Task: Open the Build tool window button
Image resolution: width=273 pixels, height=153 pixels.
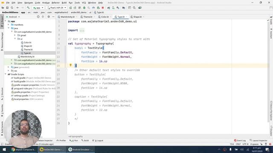Action: point(85,140)
